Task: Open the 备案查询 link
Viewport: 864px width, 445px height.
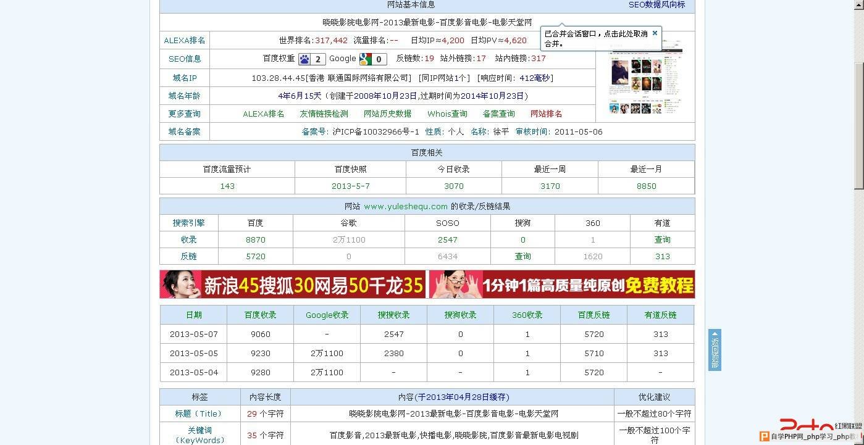Action: [x=498, y=114]
